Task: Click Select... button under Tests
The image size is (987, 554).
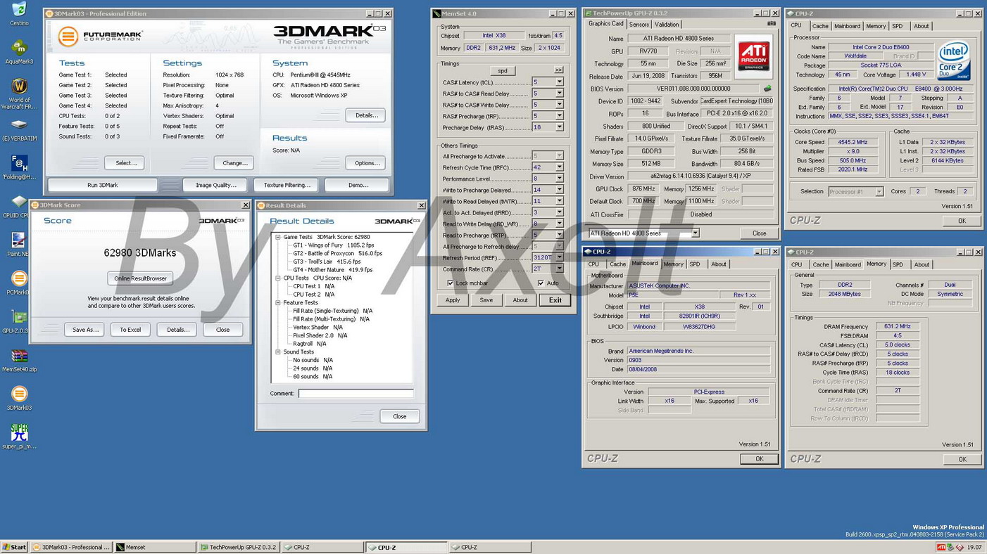Action: coord(126,163)
